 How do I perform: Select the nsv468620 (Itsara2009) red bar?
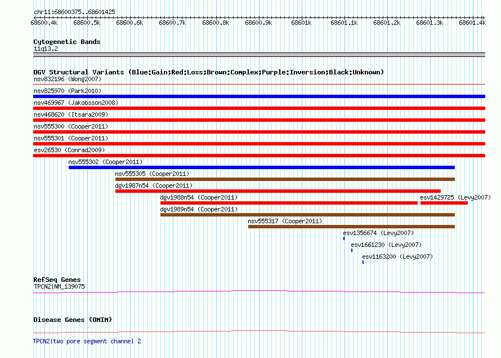point(259,120)
